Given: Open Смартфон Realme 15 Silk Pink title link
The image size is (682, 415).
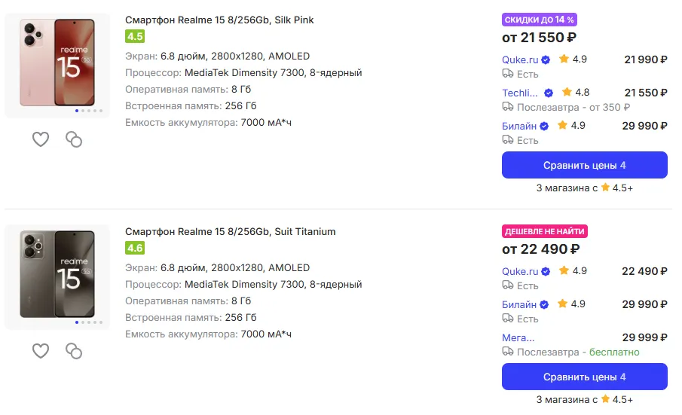Looking at the screenshot, I should pyautogui.click(x=219, y=20).
